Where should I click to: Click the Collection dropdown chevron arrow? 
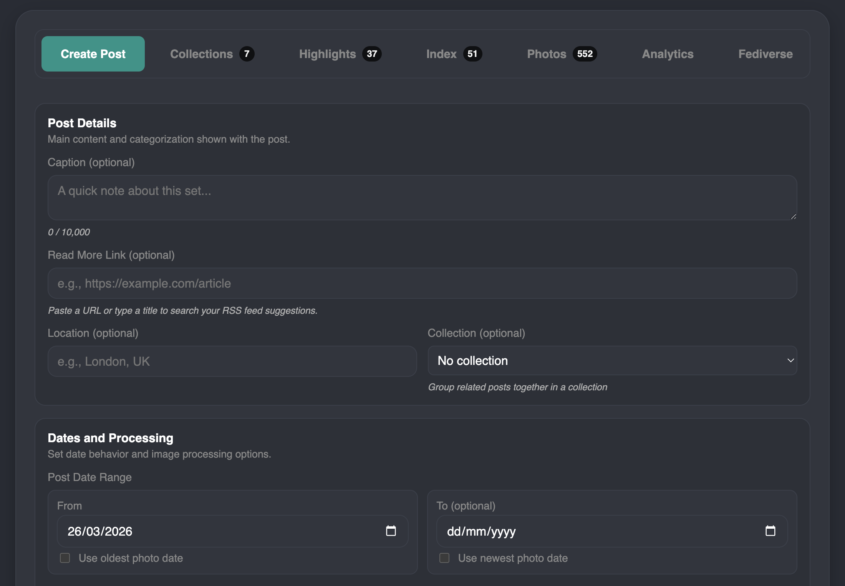click(790, 361)
